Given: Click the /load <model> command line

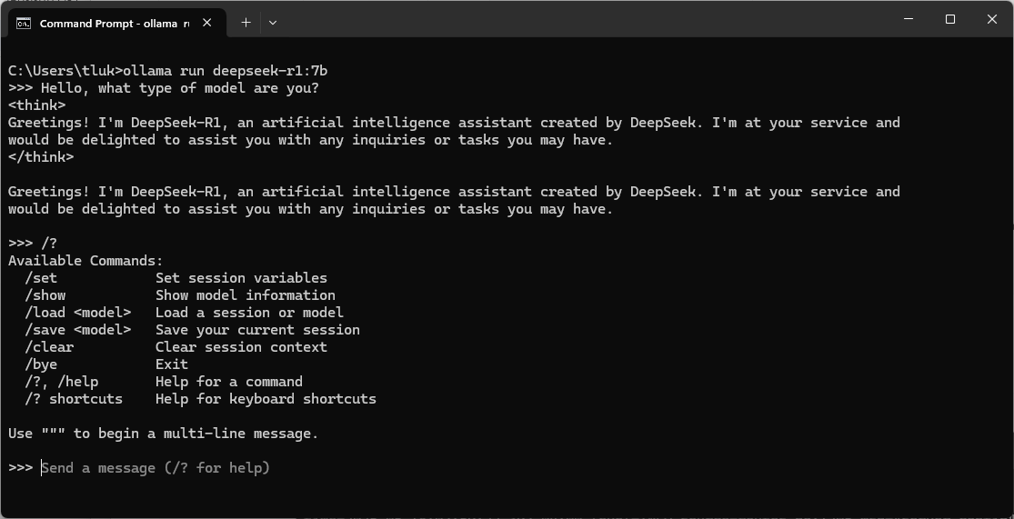Looking at the screenshot, I should pyautogui.click(x=184, y=313).
